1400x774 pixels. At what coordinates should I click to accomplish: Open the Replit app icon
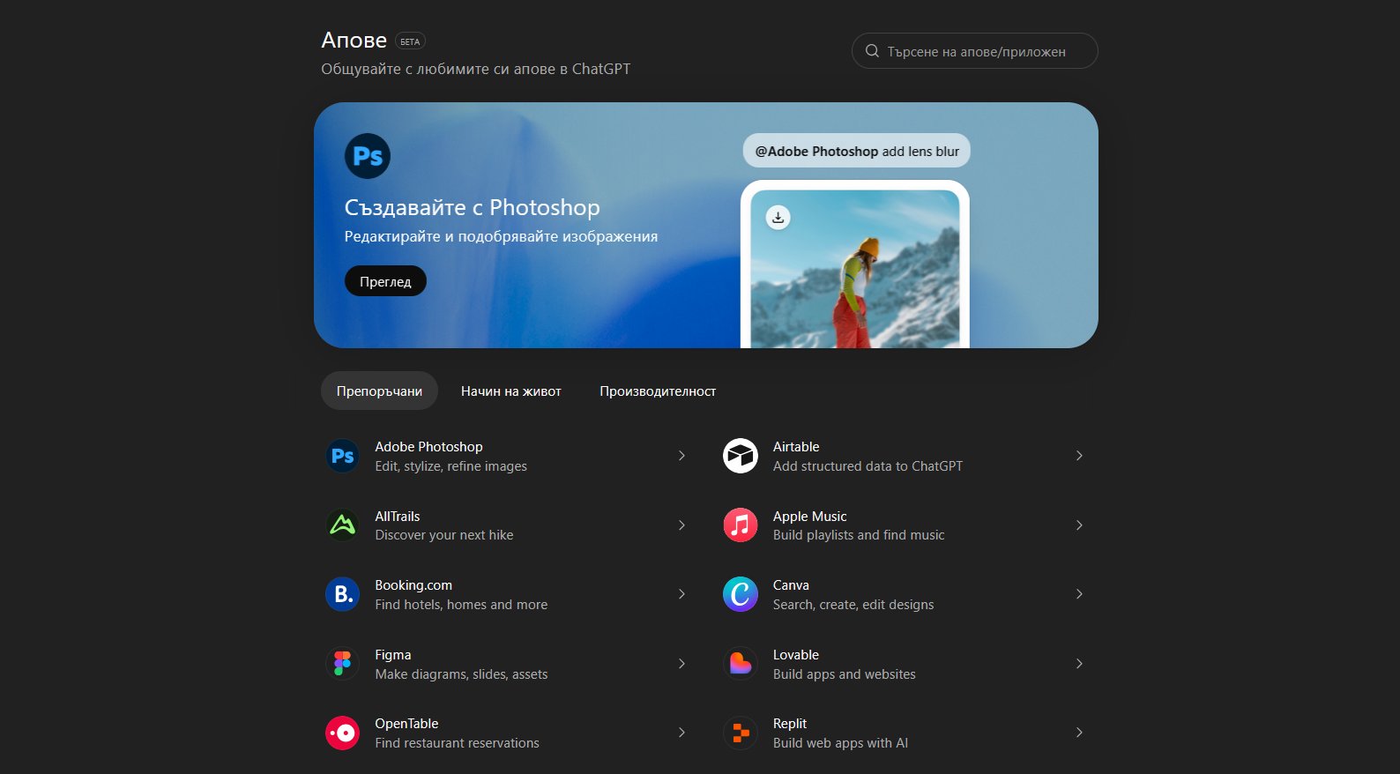coord(741,733)
